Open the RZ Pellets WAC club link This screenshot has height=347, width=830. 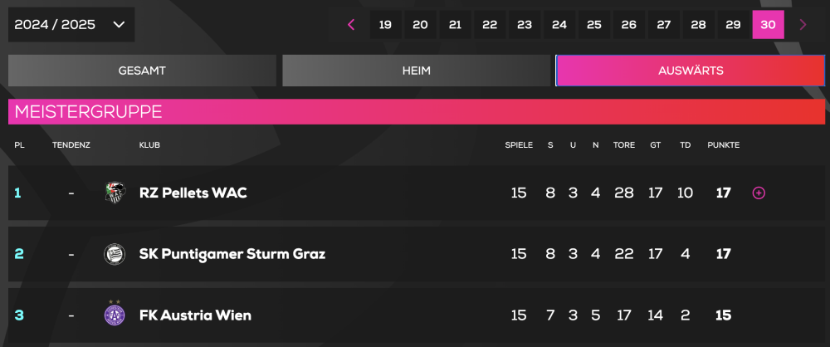point(193,193)
